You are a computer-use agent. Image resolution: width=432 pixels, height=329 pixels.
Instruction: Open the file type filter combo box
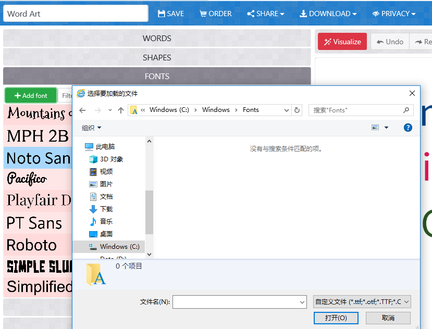click(362, 302)
